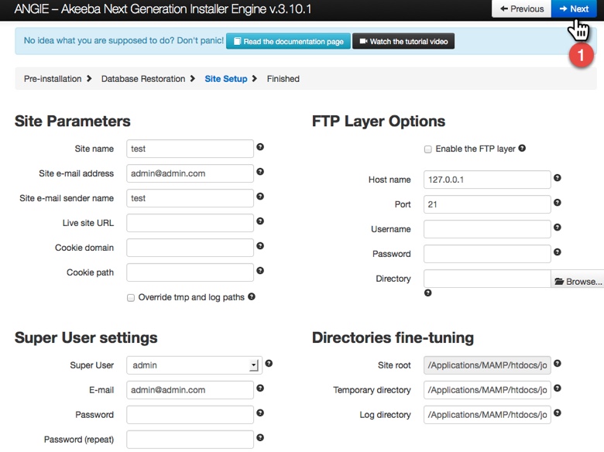Click help icon next to Super User E-mail

[260, 388]
